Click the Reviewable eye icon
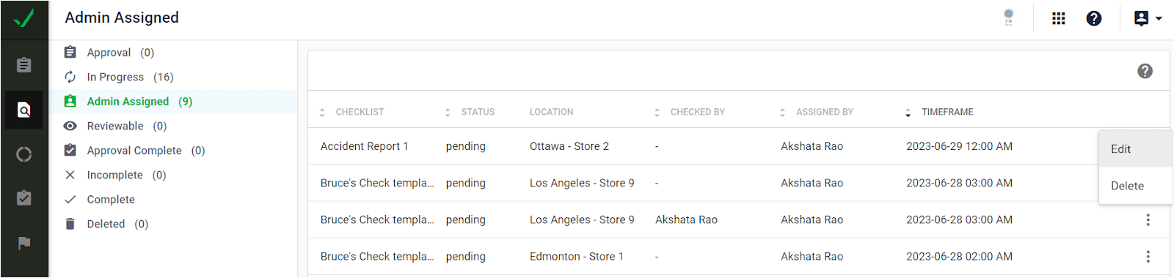The width and height of the screenshot is (1174, 278). (70, 126)
